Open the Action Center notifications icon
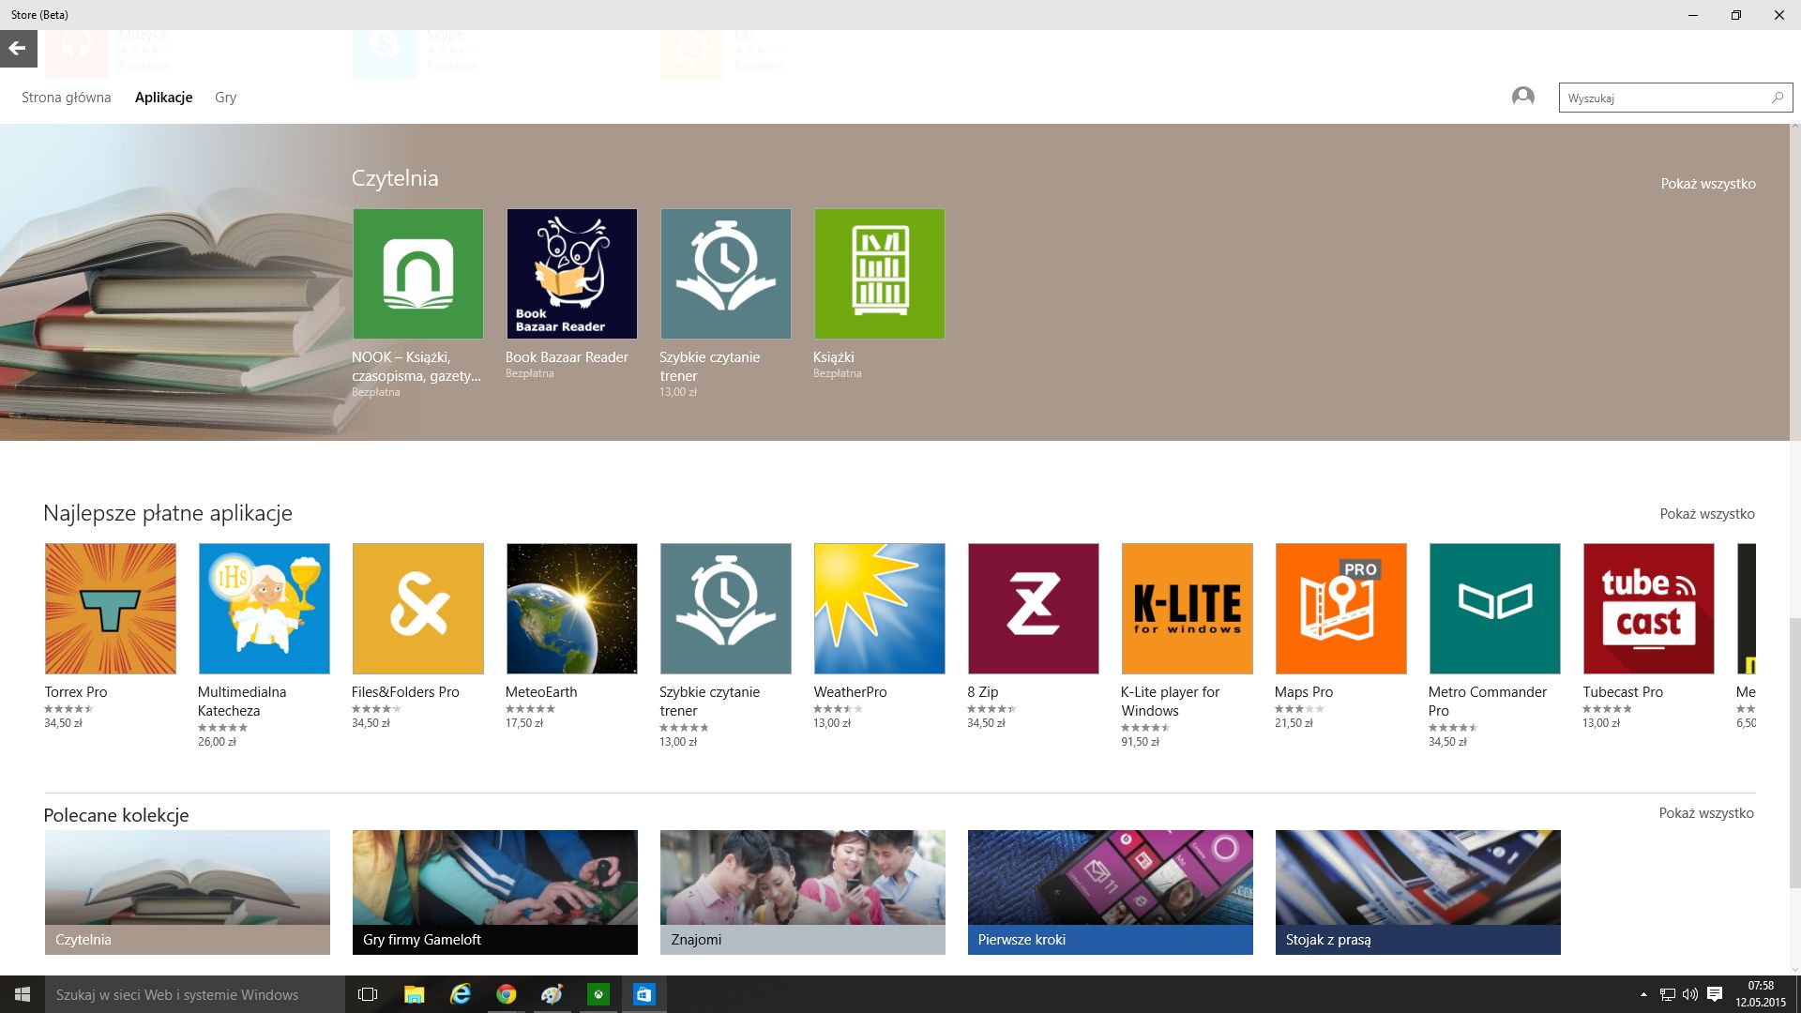1801x1013 pixels. pos(1715,994)
